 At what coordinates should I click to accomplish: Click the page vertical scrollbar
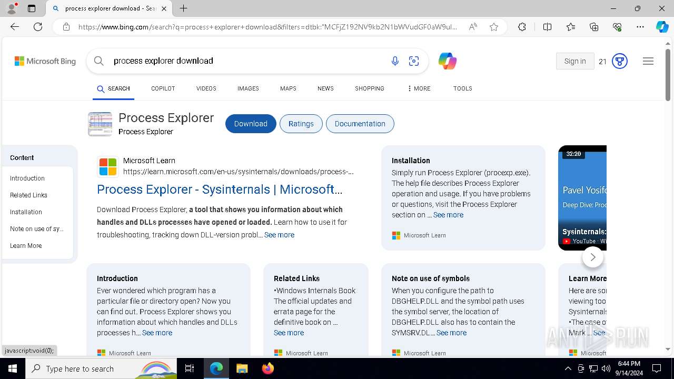click(668, 74)
